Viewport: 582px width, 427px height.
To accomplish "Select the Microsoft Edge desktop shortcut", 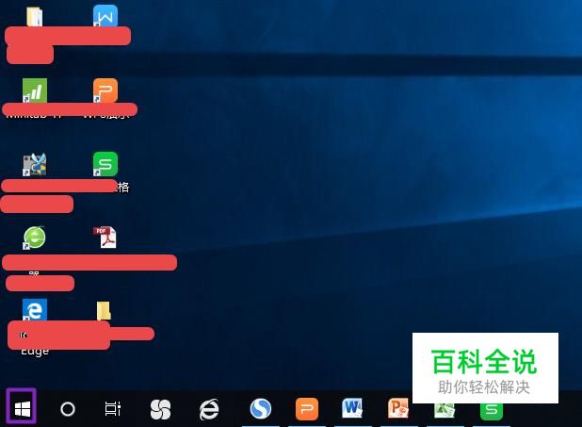I will (35, 309).
